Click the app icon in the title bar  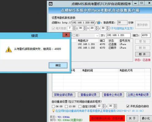(x=51, y=4)
